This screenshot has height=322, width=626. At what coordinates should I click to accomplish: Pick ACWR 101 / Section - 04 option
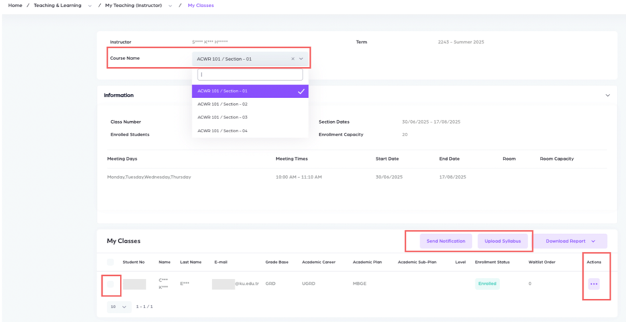pos(223,131)
